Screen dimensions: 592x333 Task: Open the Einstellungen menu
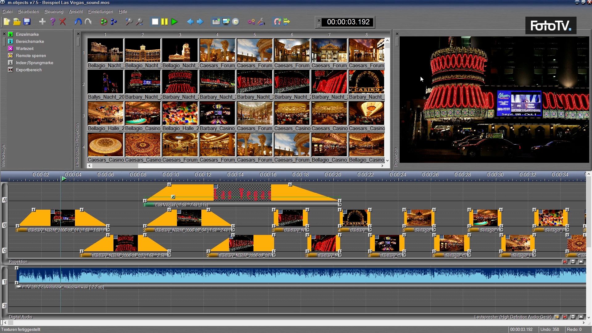[100, 11]
